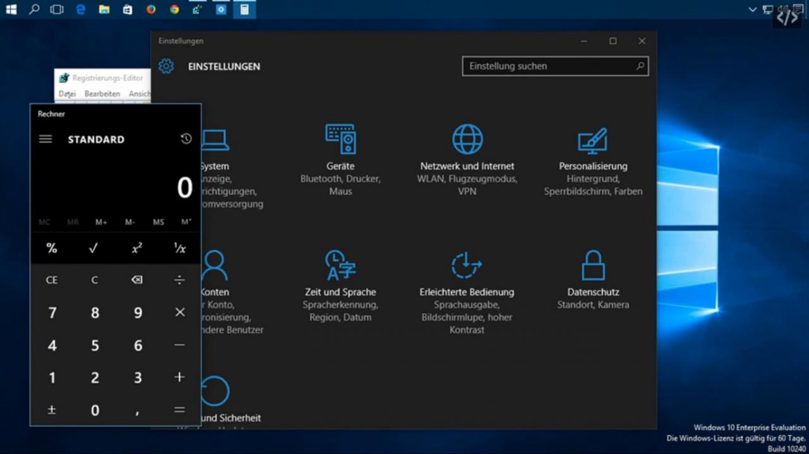
Task: Click the multiplication operator key
Action: point(179,313)
